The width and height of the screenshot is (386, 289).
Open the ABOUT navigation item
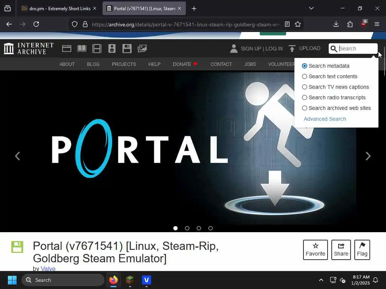point(67,64)
